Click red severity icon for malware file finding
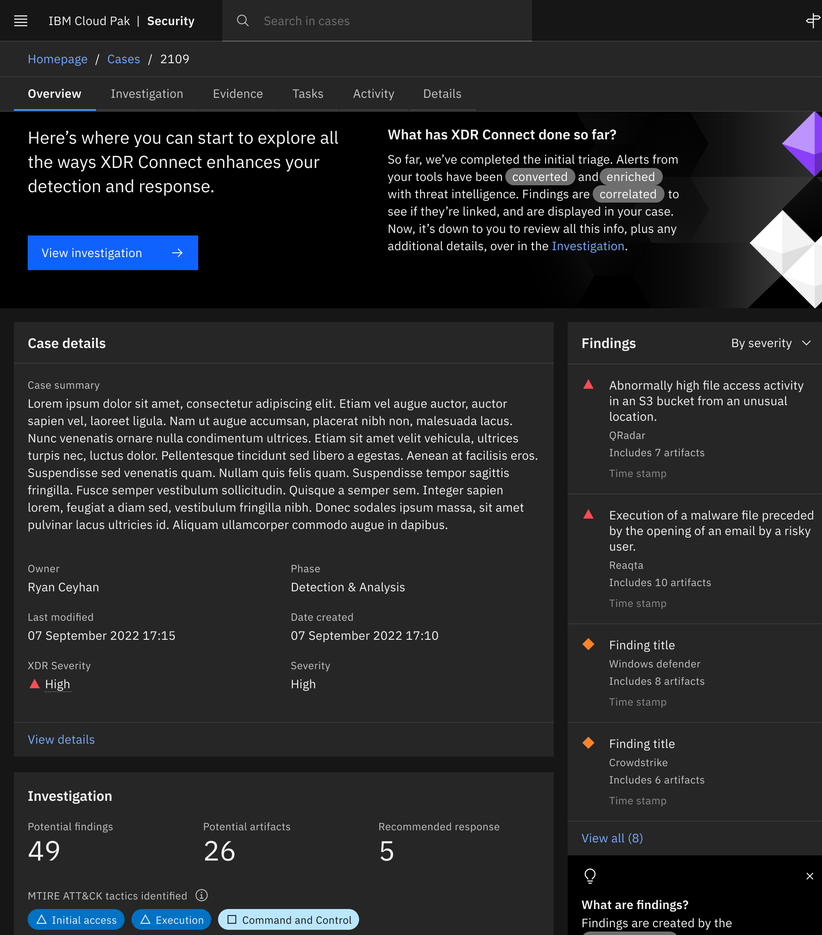The height and width of the screenshot is (935, 822). pos(588,515)
